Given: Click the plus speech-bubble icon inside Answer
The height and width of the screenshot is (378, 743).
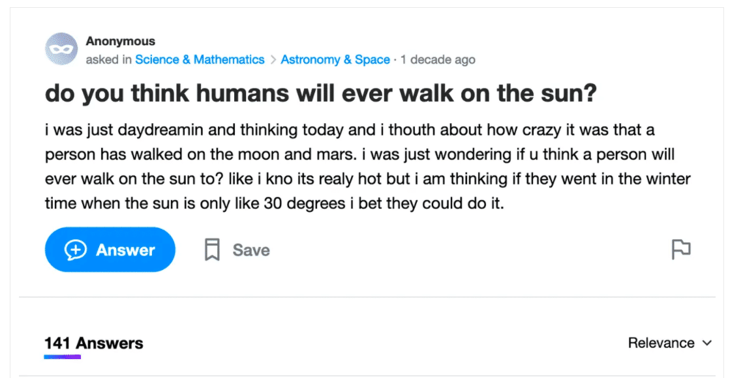Looking at the screenshot, I should [x=76, y=250].
